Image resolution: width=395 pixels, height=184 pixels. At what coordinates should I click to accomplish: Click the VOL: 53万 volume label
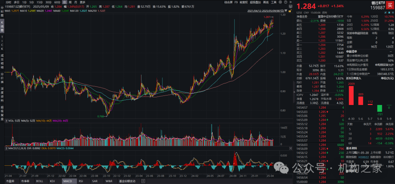click(14, 121)
